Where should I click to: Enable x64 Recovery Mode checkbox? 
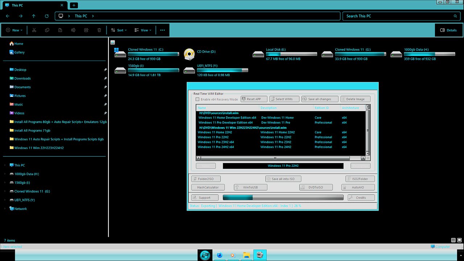[198, 99]
